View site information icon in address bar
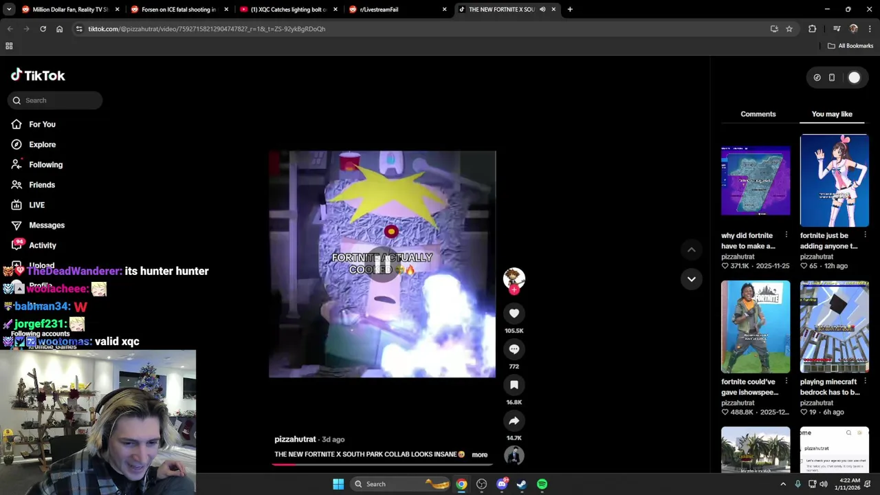 (x=79, y=29)
